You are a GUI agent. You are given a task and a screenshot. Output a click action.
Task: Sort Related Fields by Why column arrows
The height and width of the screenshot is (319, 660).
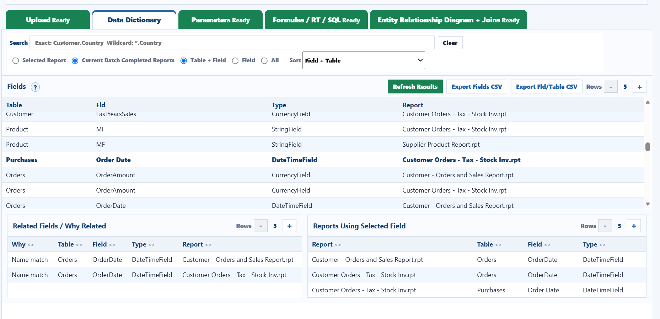(31, 245)
